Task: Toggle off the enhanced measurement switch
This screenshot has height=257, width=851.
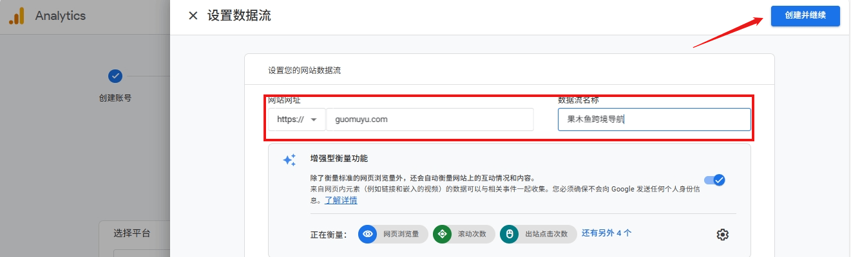Action: coord(714,180)
